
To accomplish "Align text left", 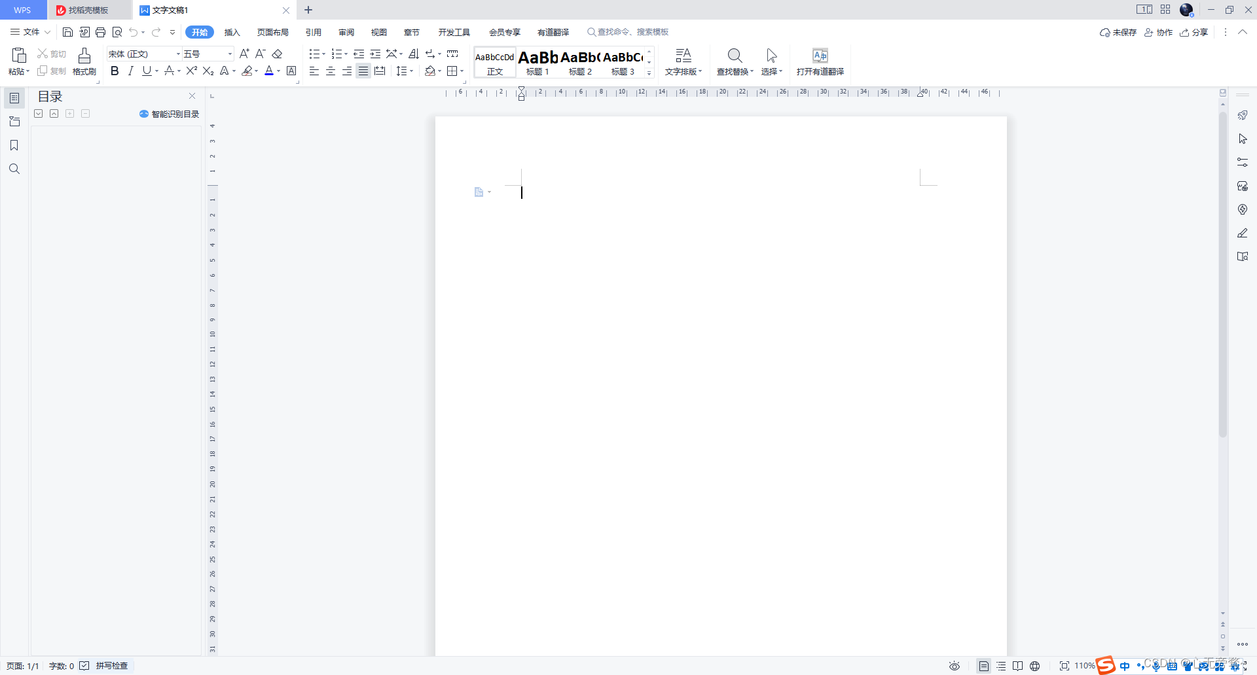I will pyautogui.click(x=314, y=71).
